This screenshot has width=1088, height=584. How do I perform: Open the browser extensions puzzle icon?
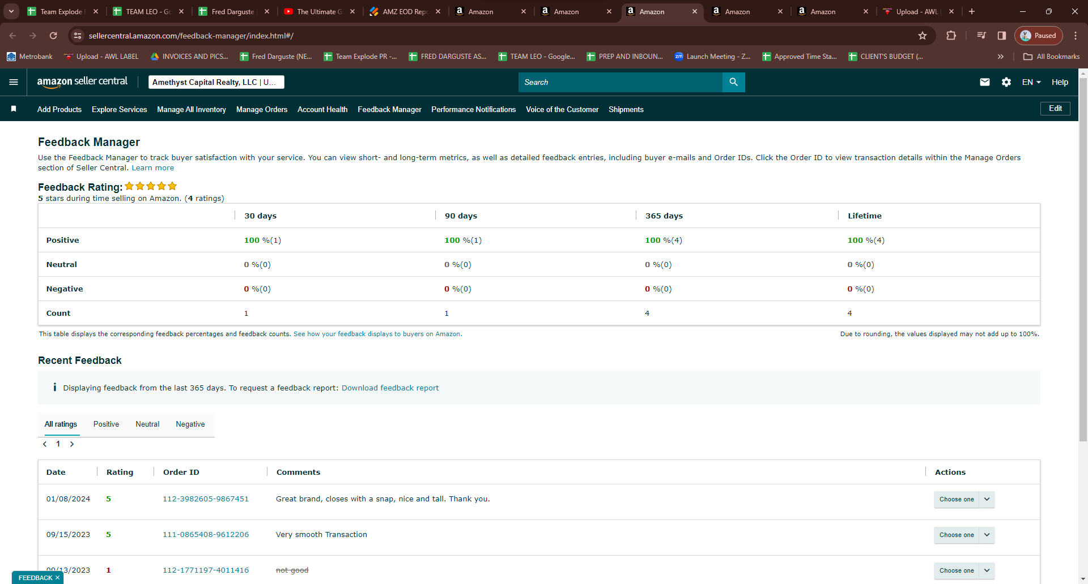951,36
